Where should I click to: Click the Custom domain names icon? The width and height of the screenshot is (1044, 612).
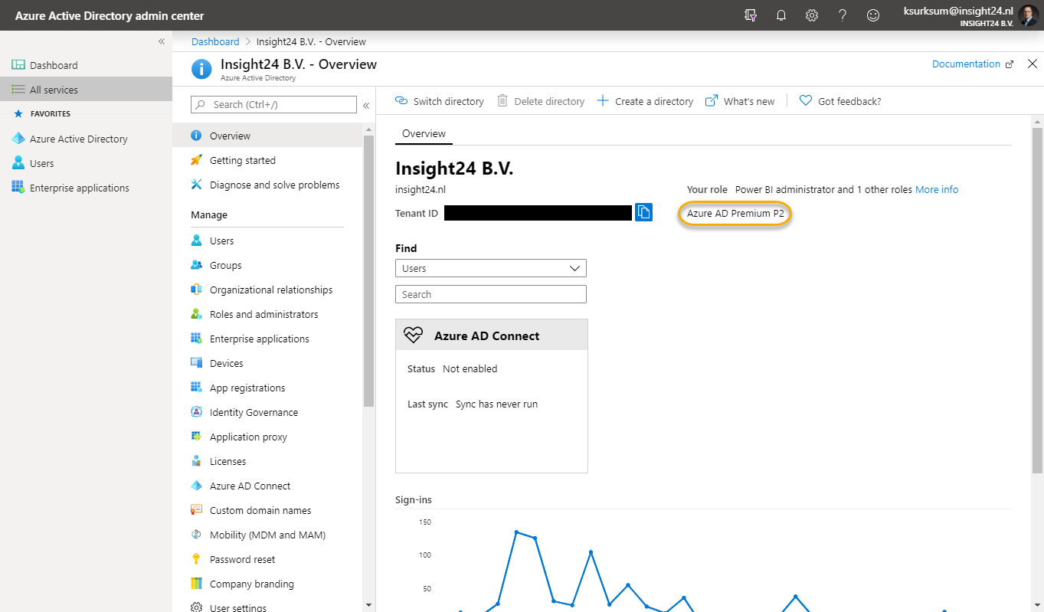(196, 510)
